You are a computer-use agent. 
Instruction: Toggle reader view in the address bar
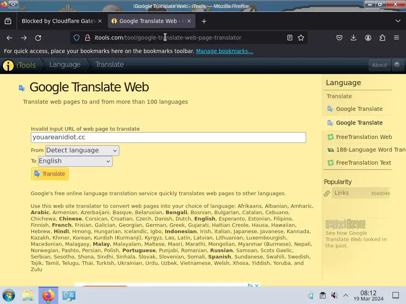pos(290,38)
